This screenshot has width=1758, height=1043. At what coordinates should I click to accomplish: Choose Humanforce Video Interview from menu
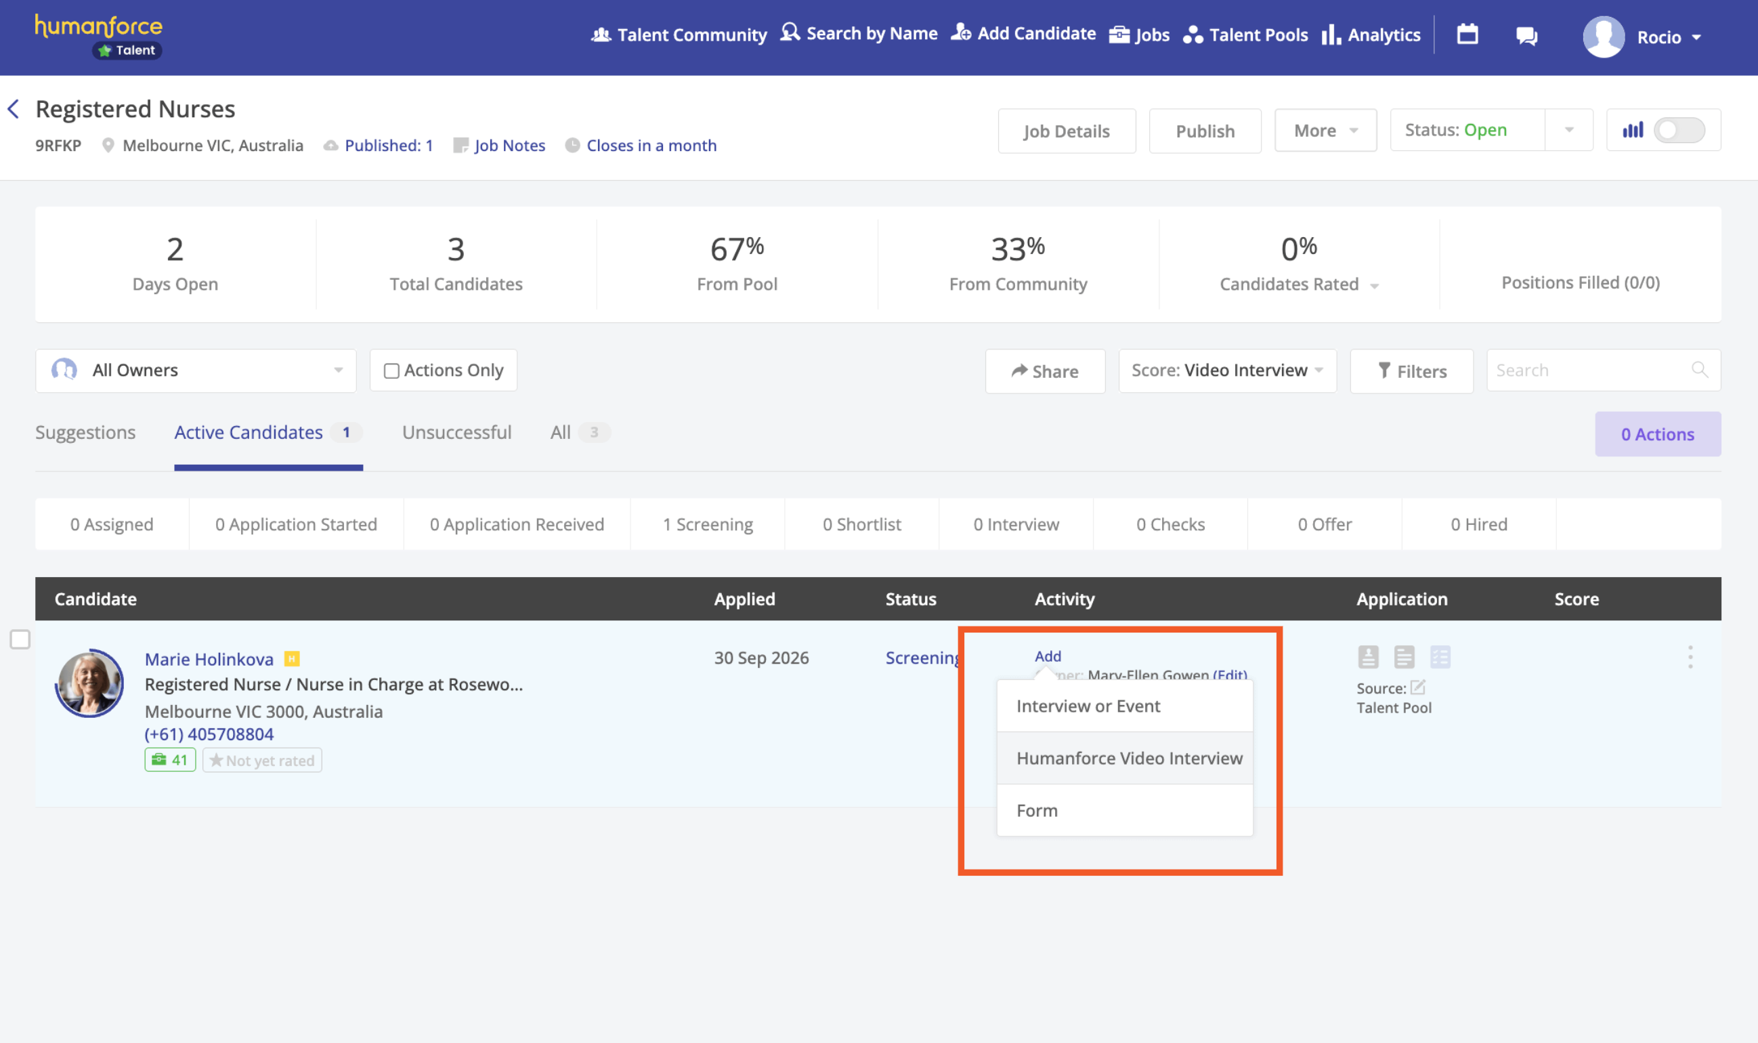coord(1124,758)
